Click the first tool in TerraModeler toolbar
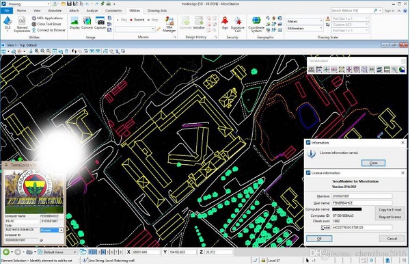 click(x=311, y=70)
